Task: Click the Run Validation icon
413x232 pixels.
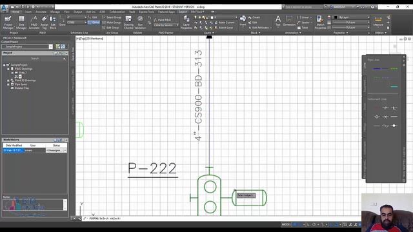Action: (140, 22)
